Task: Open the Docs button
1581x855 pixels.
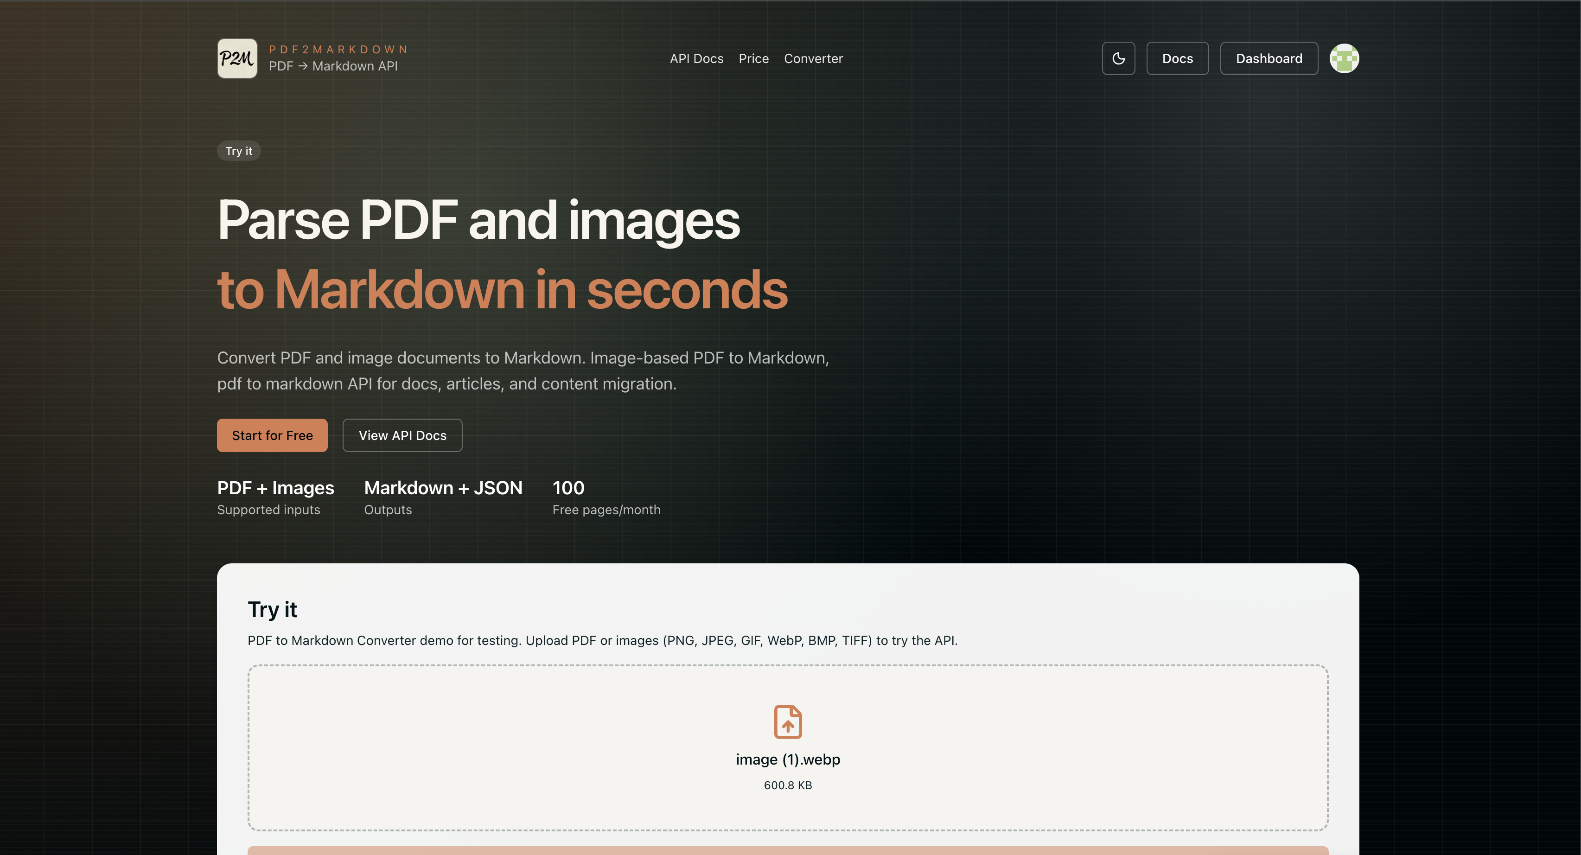Action: tap(1177, 58)
